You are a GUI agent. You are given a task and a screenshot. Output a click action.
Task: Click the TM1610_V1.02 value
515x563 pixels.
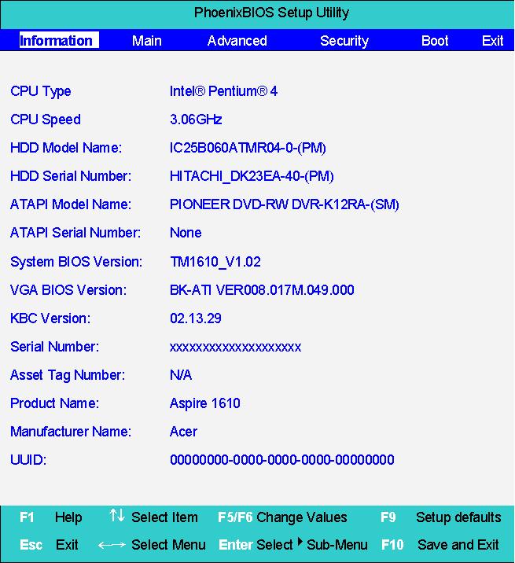click(x=215, y=262)
